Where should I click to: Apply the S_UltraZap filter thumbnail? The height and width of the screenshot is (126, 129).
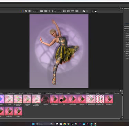109,99
